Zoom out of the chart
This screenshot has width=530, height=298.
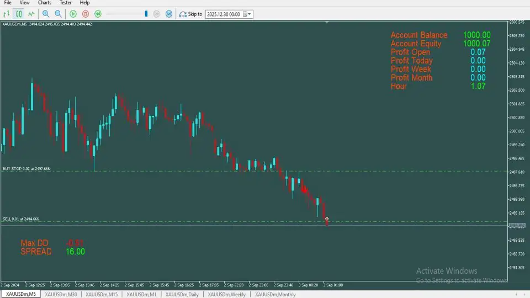pyautogui.click(x=58, y=14)
